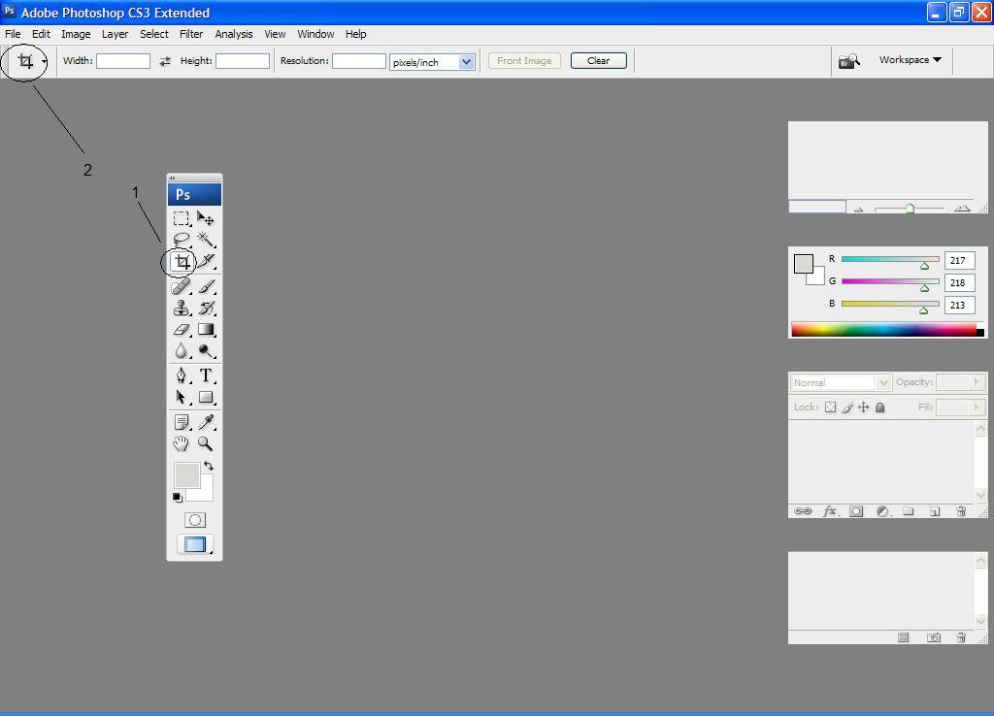Select the Crop tool in the toolbox

tap(182, 262)
